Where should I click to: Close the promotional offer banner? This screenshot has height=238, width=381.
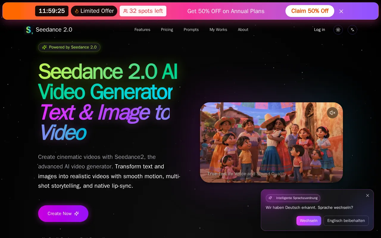pyautogui.click(x=341, y=11)
